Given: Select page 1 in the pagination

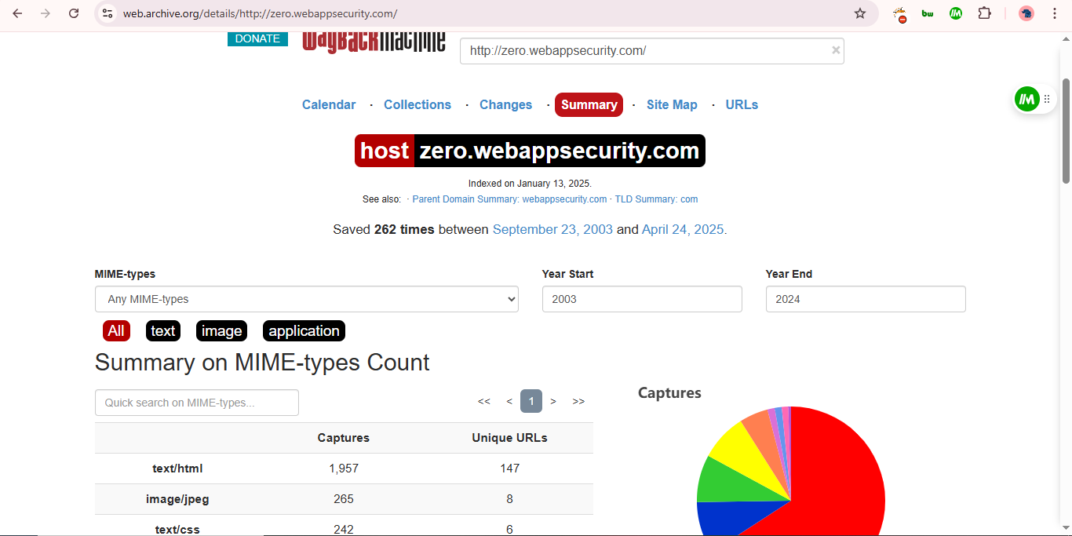Looking at the screenshot, I should (531, 401).
